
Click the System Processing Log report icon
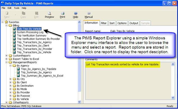pyautogui.click(x=14, y=32)
